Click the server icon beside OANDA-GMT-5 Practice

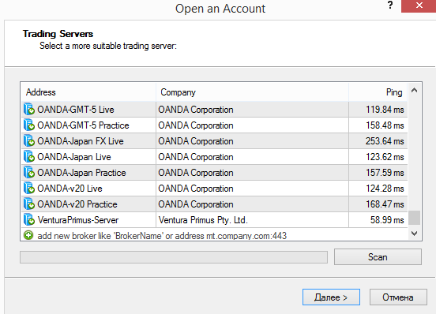[x=29, y=125]
